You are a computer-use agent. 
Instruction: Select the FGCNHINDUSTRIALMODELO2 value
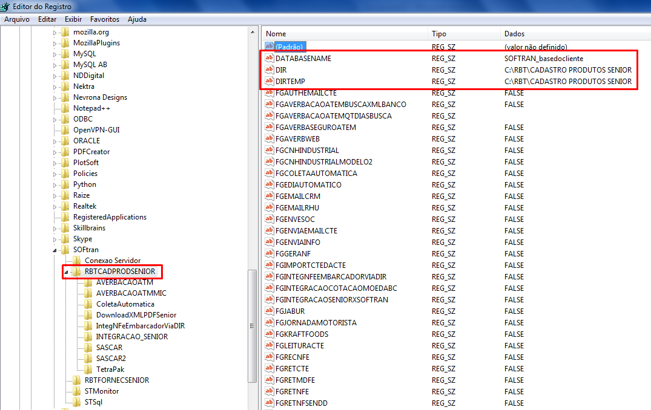point(324,161)
